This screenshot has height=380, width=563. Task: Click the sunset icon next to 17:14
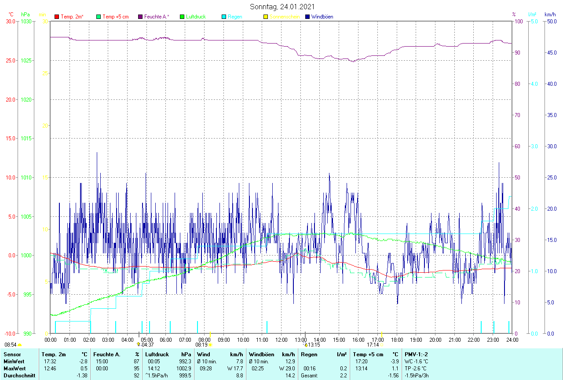[x=382, y=345]
